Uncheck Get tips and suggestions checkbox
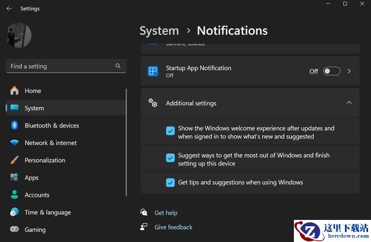371x242 pixels. (170, 182)
